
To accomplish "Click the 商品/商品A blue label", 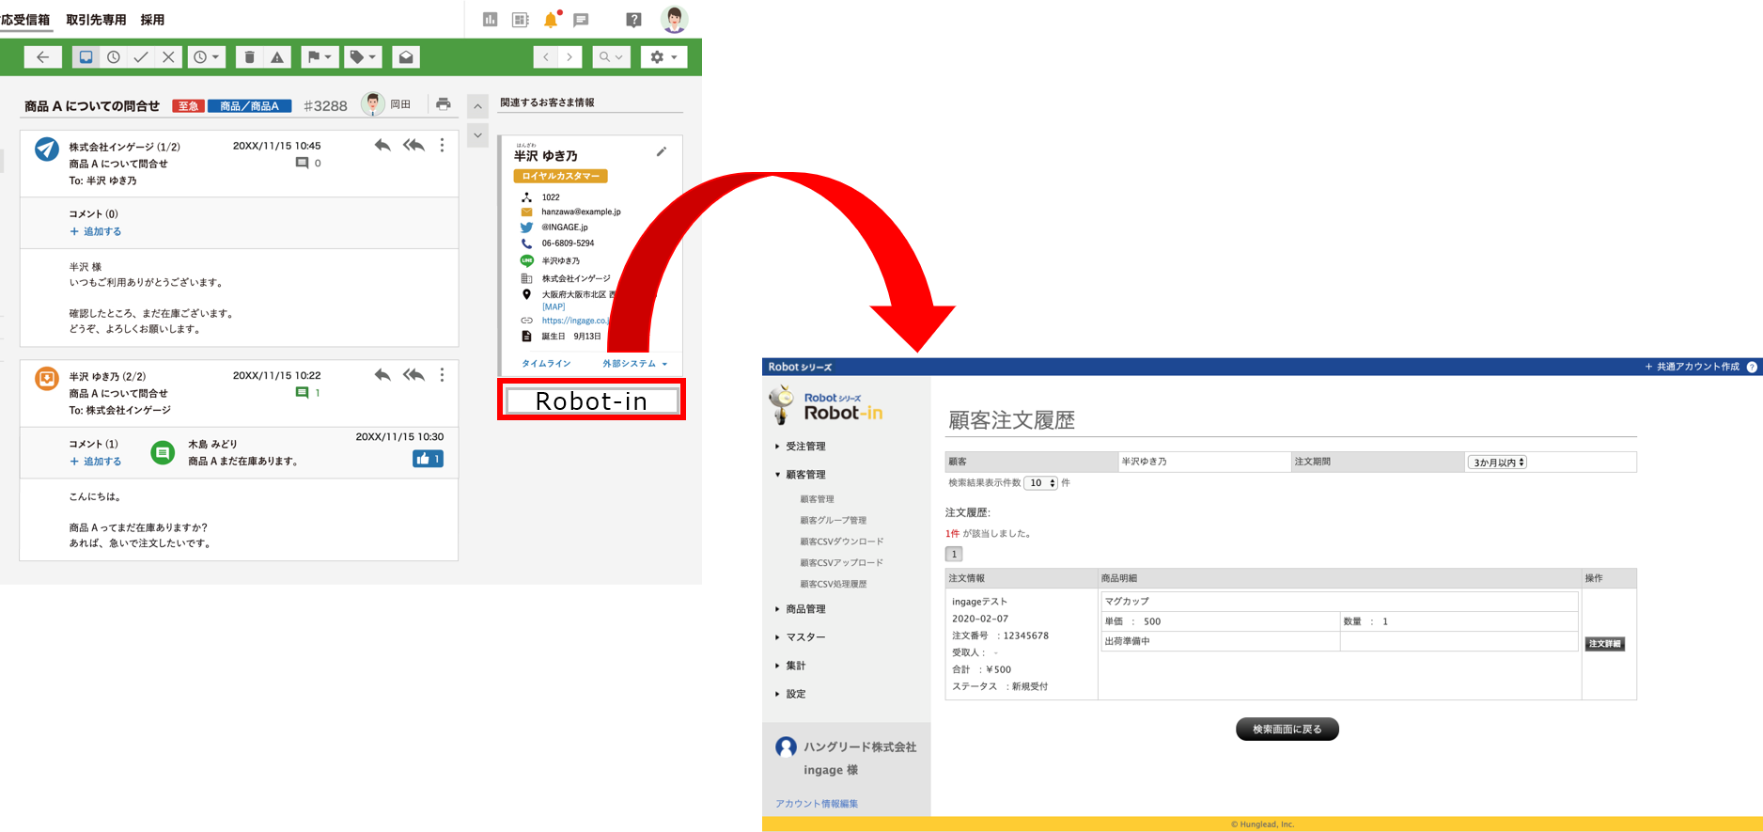I will [x=249, y=106].
